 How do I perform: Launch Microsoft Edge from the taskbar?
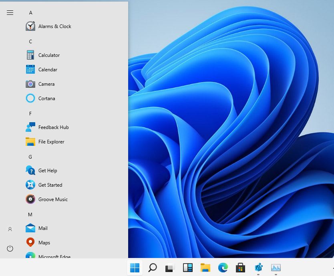coord(223,268)
